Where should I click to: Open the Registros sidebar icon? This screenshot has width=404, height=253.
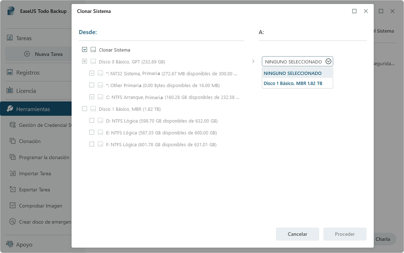click(10, 73)
